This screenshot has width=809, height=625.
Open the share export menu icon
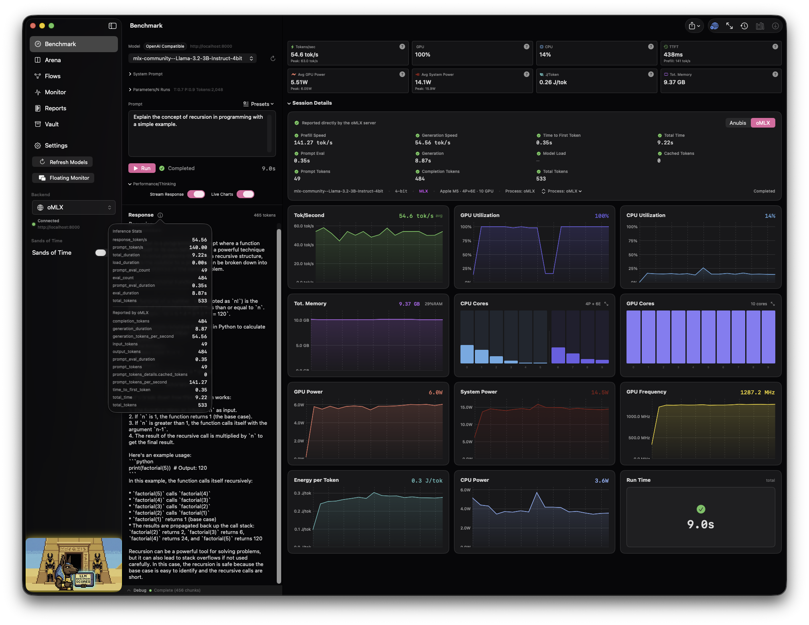pyautogui.click(x=694, y=26)
